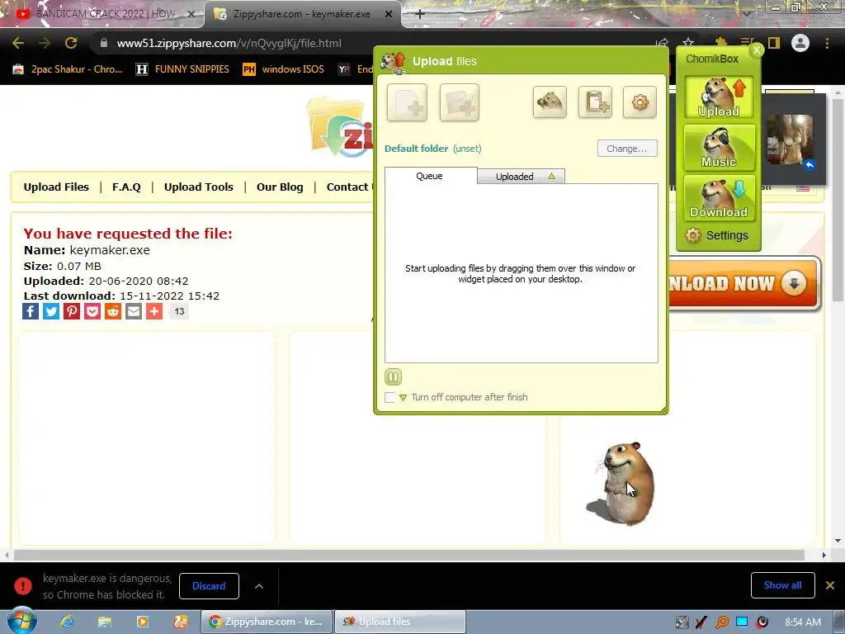Click the DOWNLOAD NOW button
The width and height of the screenshot is (845, 634).
(744, 284)
